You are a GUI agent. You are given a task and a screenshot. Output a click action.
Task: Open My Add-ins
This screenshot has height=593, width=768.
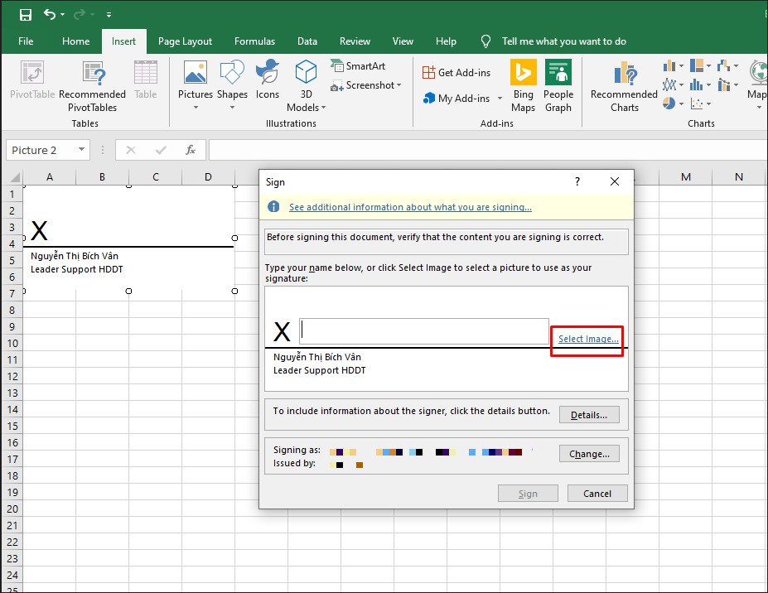[x=456, y=99]
